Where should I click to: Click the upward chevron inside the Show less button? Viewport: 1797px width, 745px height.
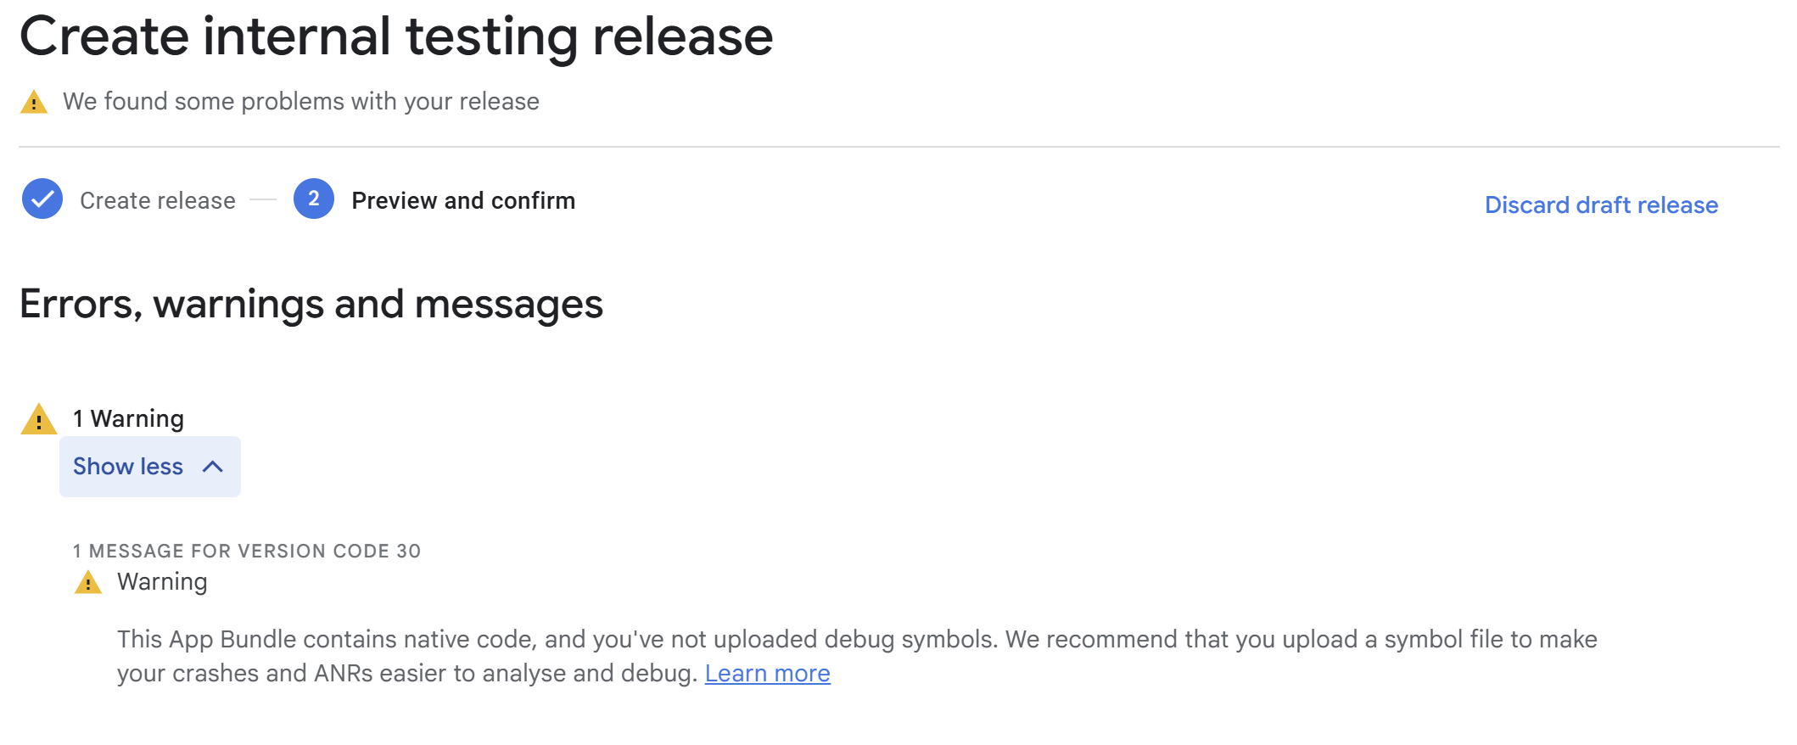click(213, 466)
